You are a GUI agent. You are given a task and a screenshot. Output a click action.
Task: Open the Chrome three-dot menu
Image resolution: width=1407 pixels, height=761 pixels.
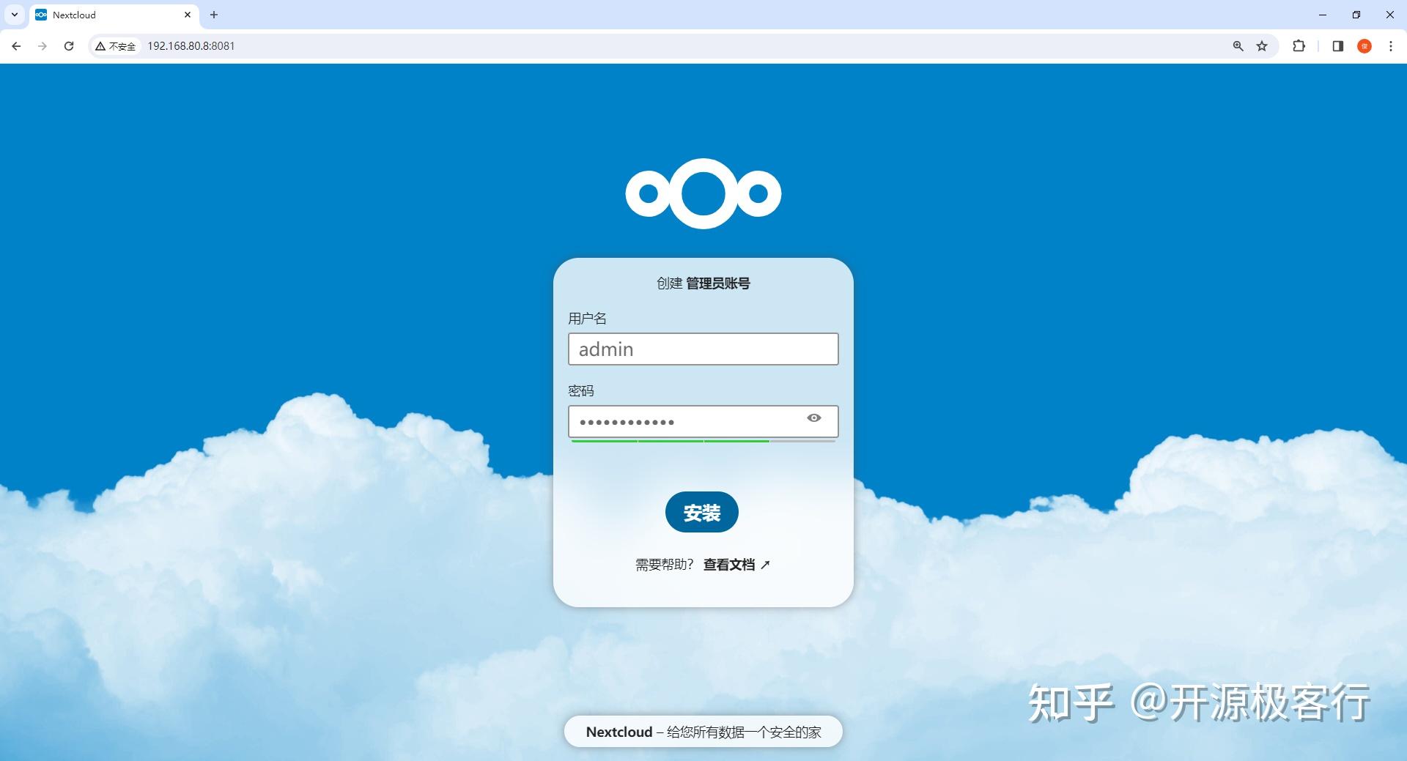click(x=1392, y=46)
